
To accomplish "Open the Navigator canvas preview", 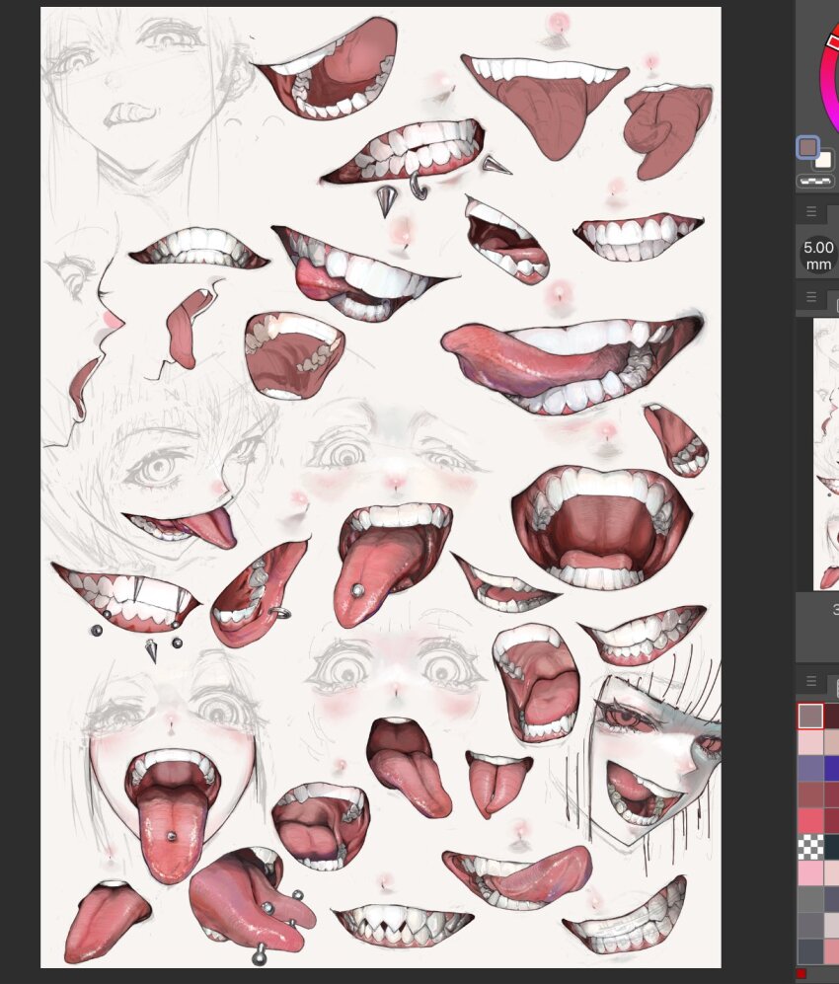I will 827,454.
